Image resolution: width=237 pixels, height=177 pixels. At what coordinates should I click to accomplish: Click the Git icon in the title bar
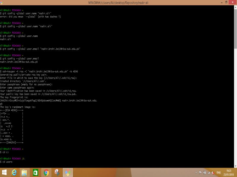(x=2, y=3)
